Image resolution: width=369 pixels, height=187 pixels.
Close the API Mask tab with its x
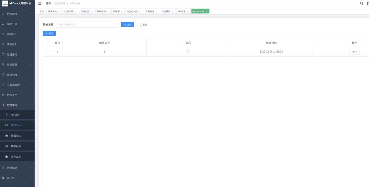[206, 12]
